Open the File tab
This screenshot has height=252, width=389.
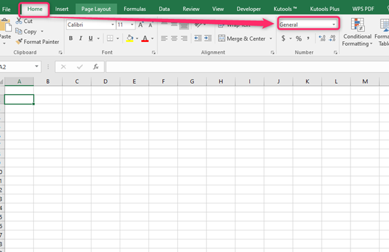coord(6,9)
